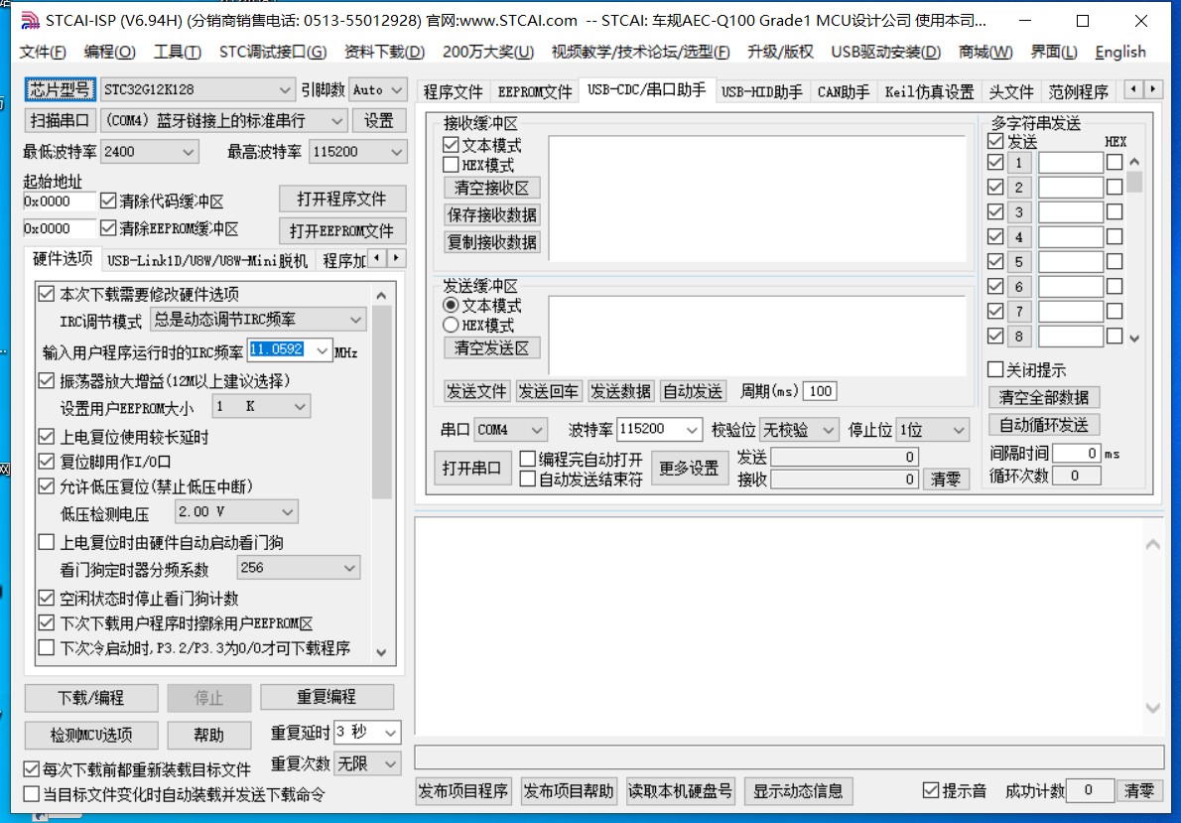Click hardware options list scroll-down arrow
Screen dimensions: 1181x823
pyautogui.click(x=381, y=652)
